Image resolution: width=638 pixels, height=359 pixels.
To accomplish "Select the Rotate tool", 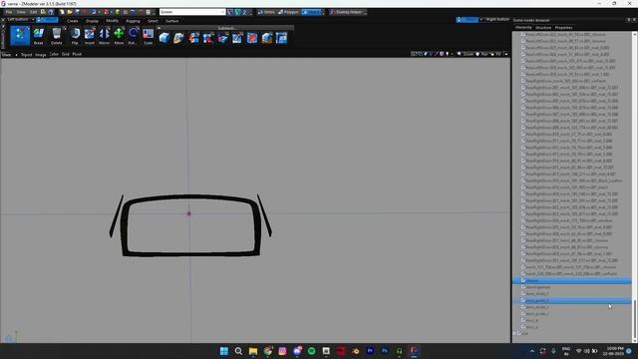I will pos(133,36).
